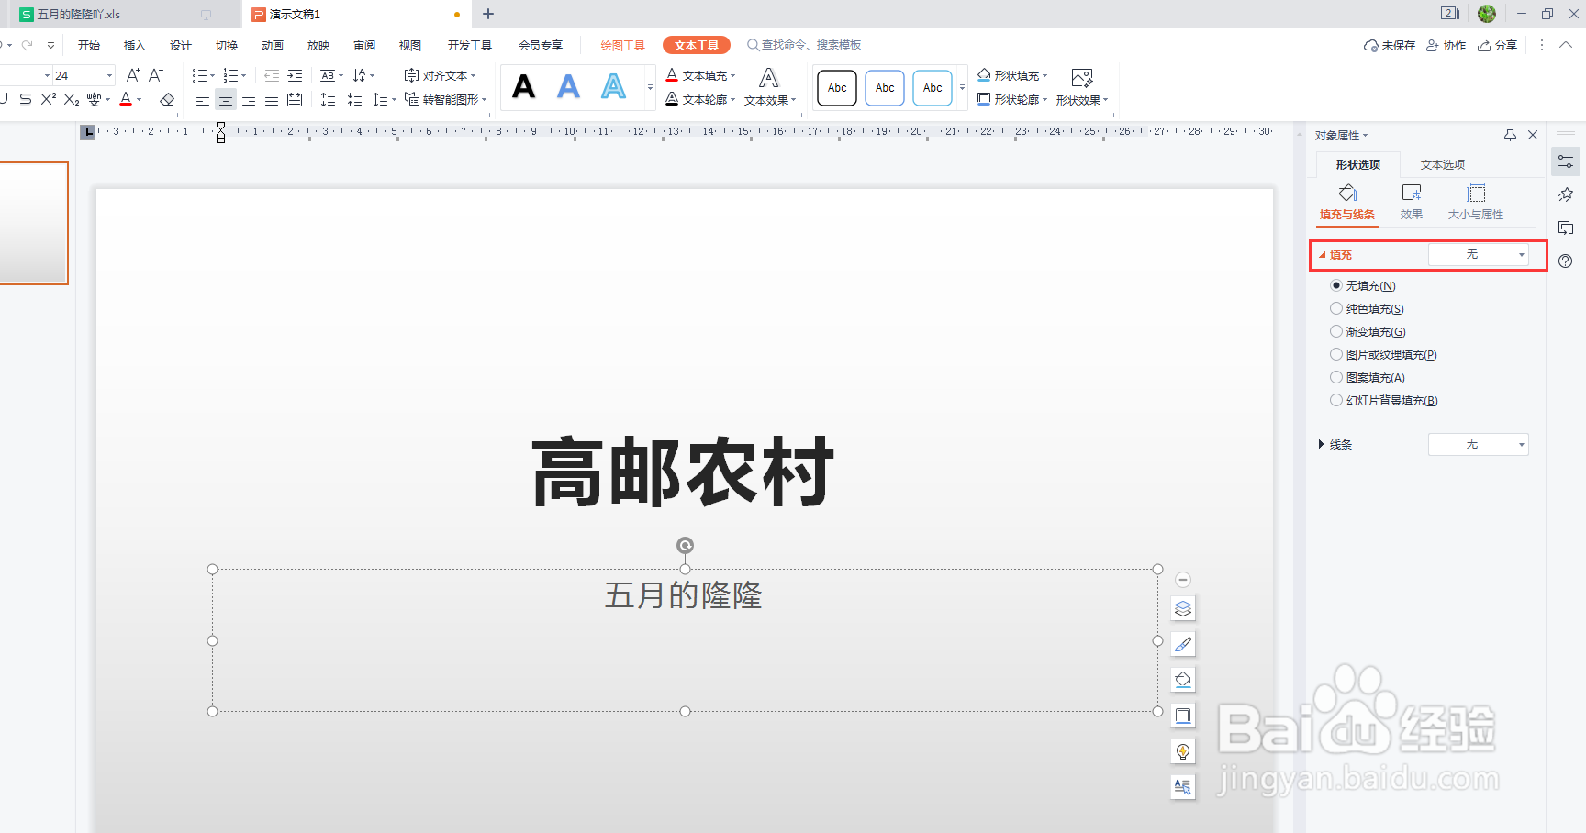Image resolution: width=1586 pixels, height=833 pixels.
Task: Select the brush icon in the floating toolbar
Action: (x=1183, y=644)
